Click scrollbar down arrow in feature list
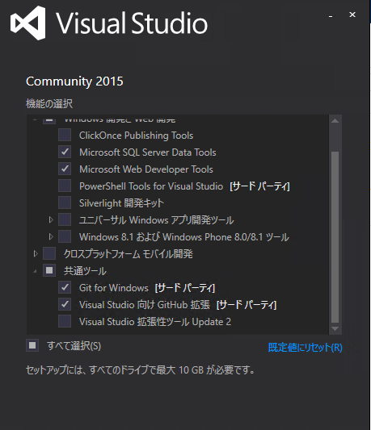This screenshot has height=430, width=371. (x=335, y=328)
